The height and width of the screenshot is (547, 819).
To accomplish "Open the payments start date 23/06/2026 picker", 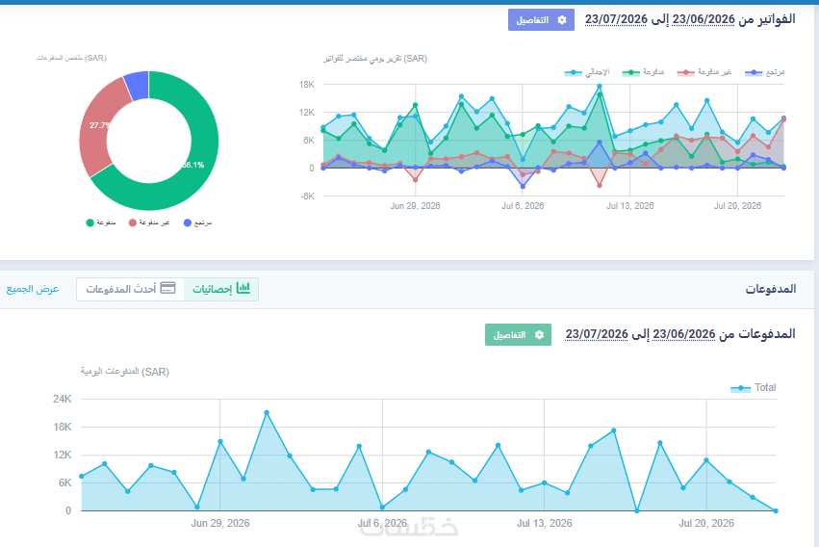I will tap(683, 334).
